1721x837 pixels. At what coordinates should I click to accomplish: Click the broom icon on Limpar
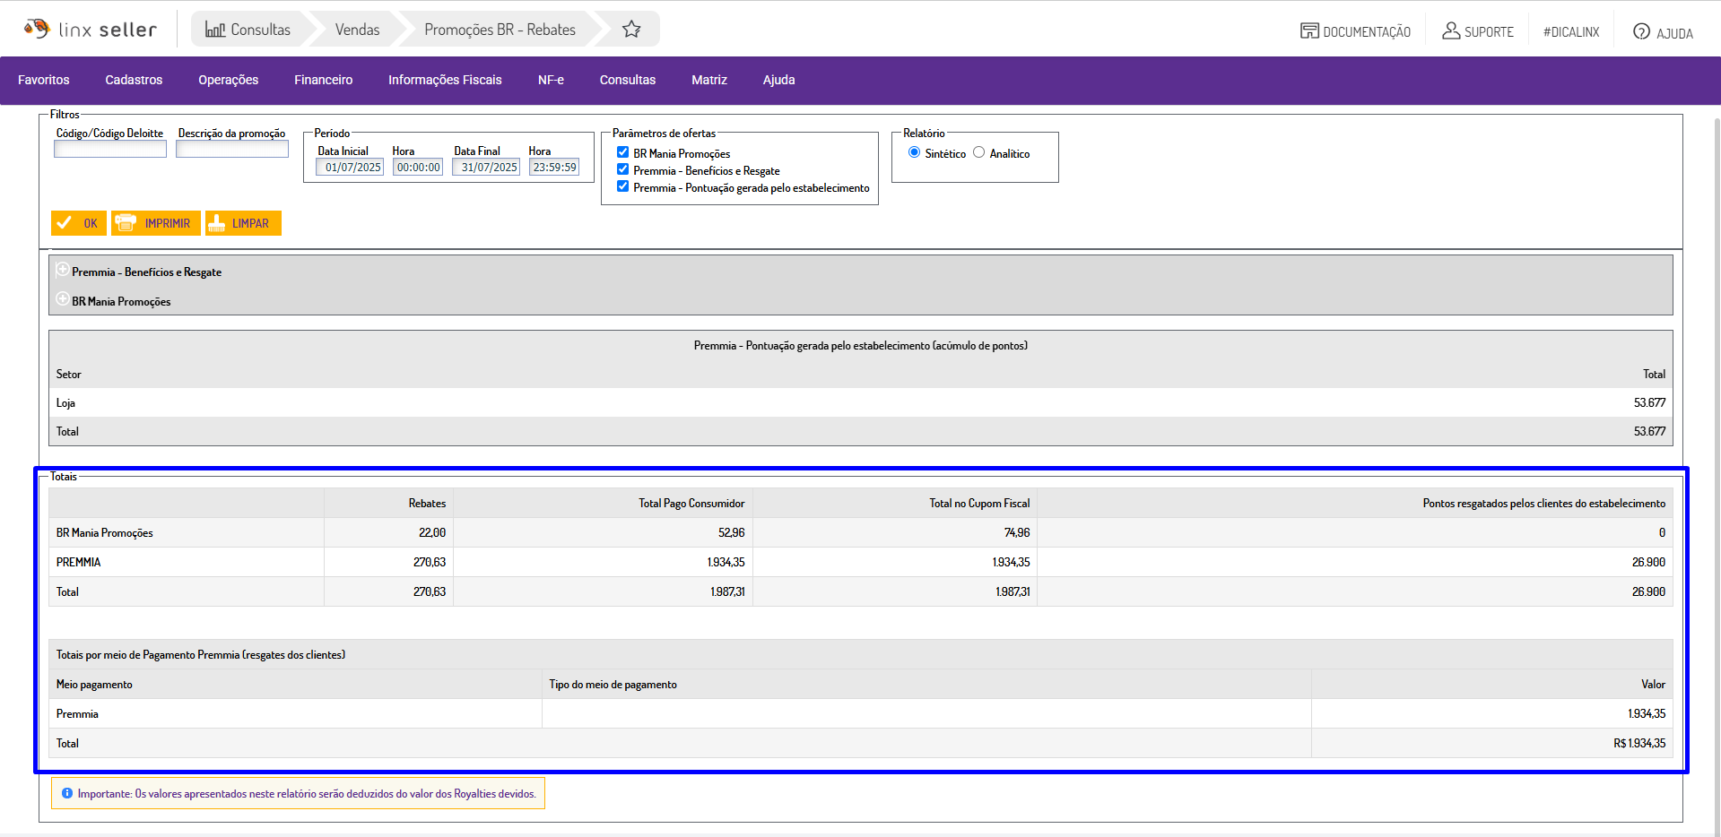pos(216,223)
